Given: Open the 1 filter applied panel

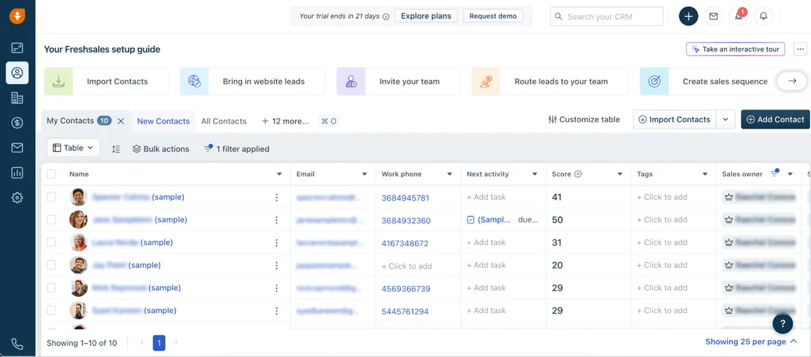Looking at the screenshot, I should coord(237,149).
